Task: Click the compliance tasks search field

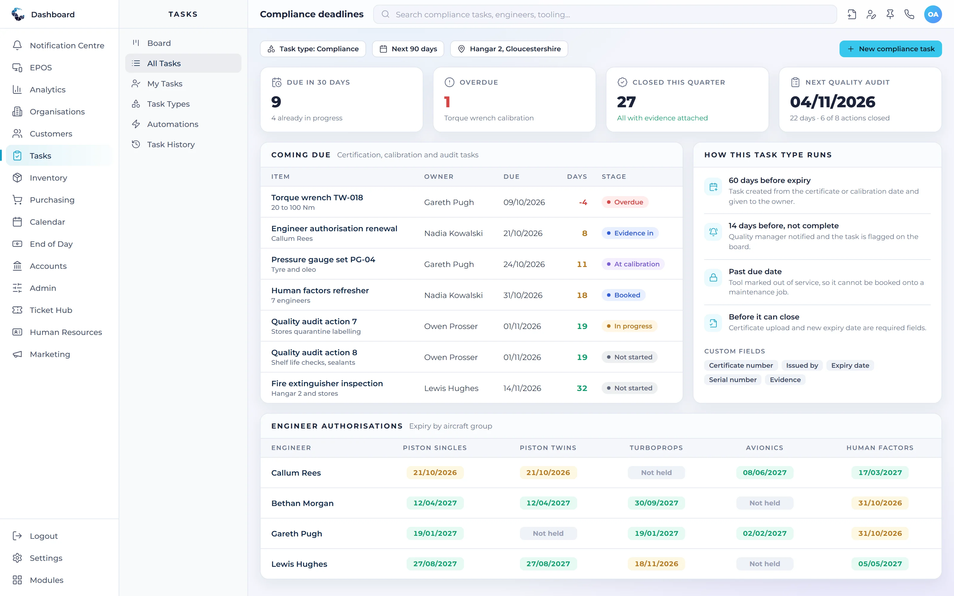Action: tap(605, 15)
